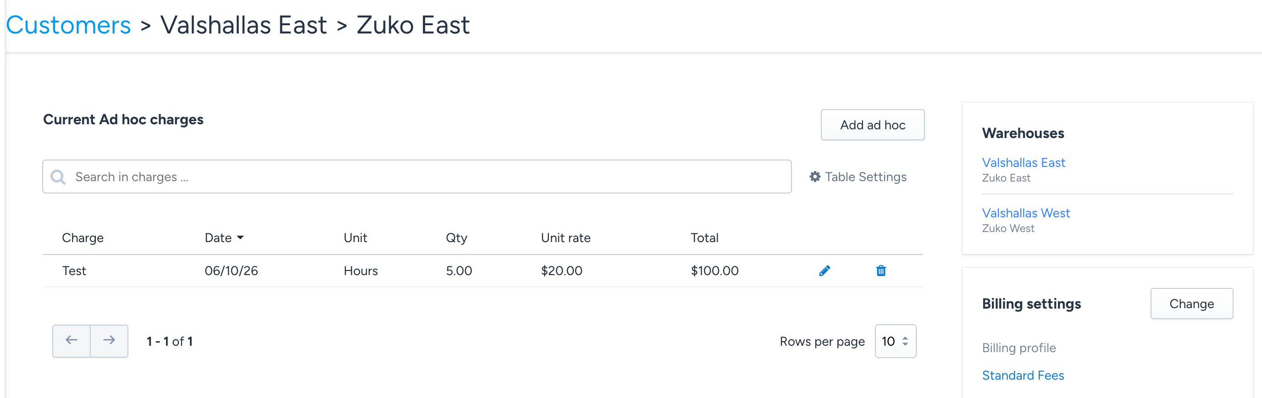Focus the Search in charges field
This screenshot has width=1262, height=398.
[417, 177]
